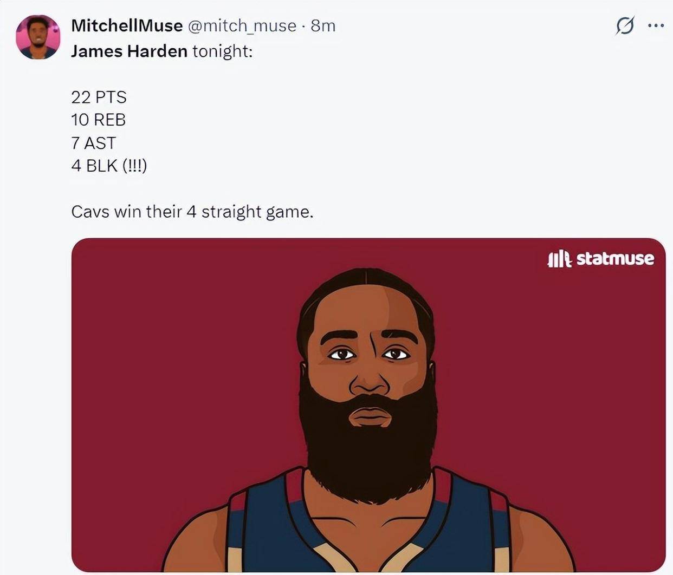Click the statmuse wordmark in the image

[615, 259]
